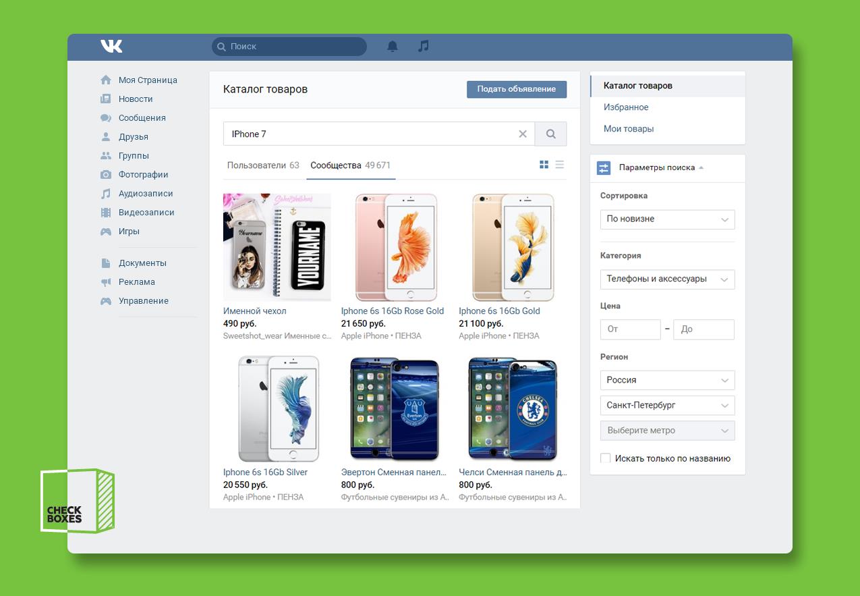Switch to grid view layout
860x596 pixels.
pyautogui.click(x=544, y=165)
